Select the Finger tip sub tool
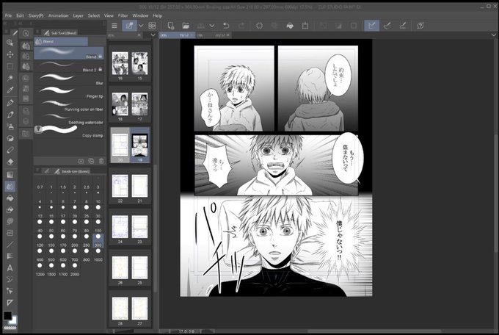 point(69,93)
